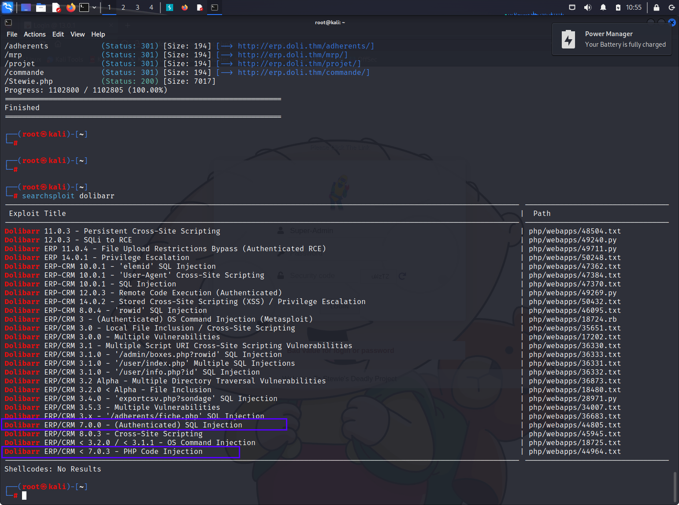Image resolution: width=679 pixels, height=505 pixels.
Task: Click the battery icon inside the notification
Action: 568,39
